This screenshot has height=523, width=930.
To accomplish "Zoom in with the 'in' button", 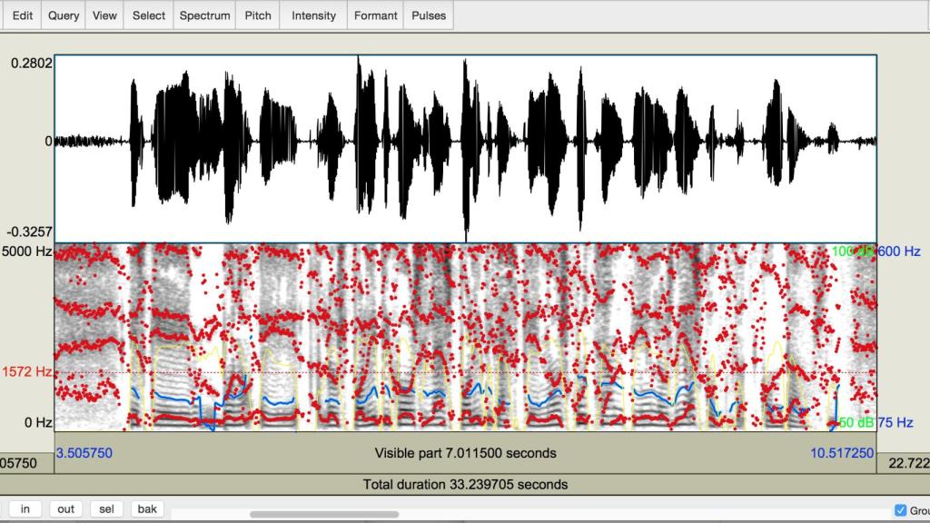I will click(x=25, y=508).
